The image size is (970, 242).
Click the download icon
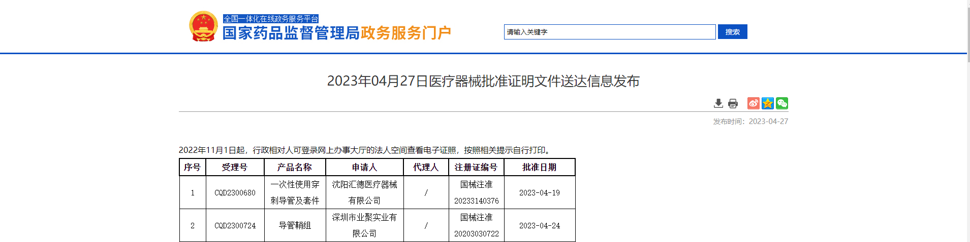(718, 103)
